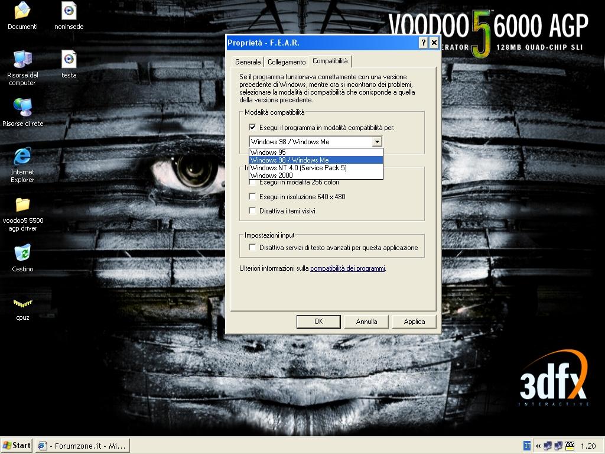This screenshot has height=454, width=605.
Task: Enable Esegui in risoluzione 640 x 480
Action: [x=252, y=196]
